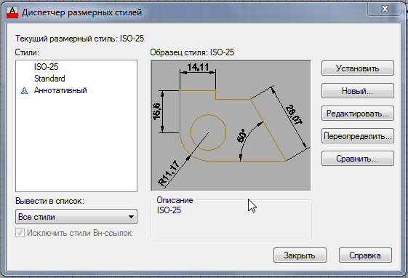This screenshot has height=278, width=408.
Task: Click the Переопределить... button
Action: click(x=358, y=136)
